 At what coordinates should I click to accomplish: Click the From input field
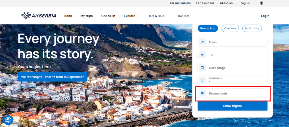pos(232,42)
